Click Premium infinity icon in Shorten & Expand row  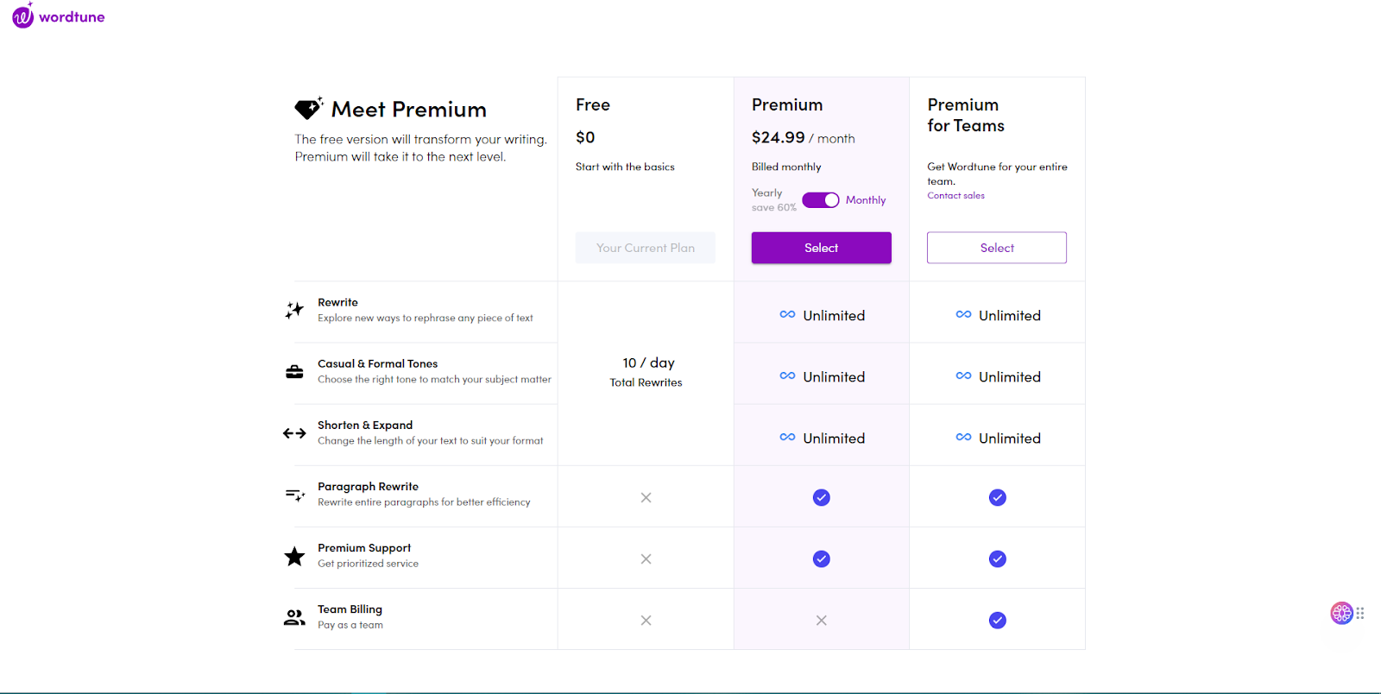787,437
